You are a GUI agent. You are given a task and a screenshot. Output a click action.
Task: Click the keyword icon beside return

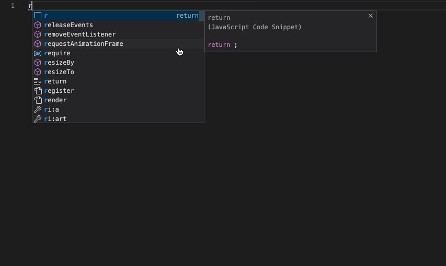point(38,81)
